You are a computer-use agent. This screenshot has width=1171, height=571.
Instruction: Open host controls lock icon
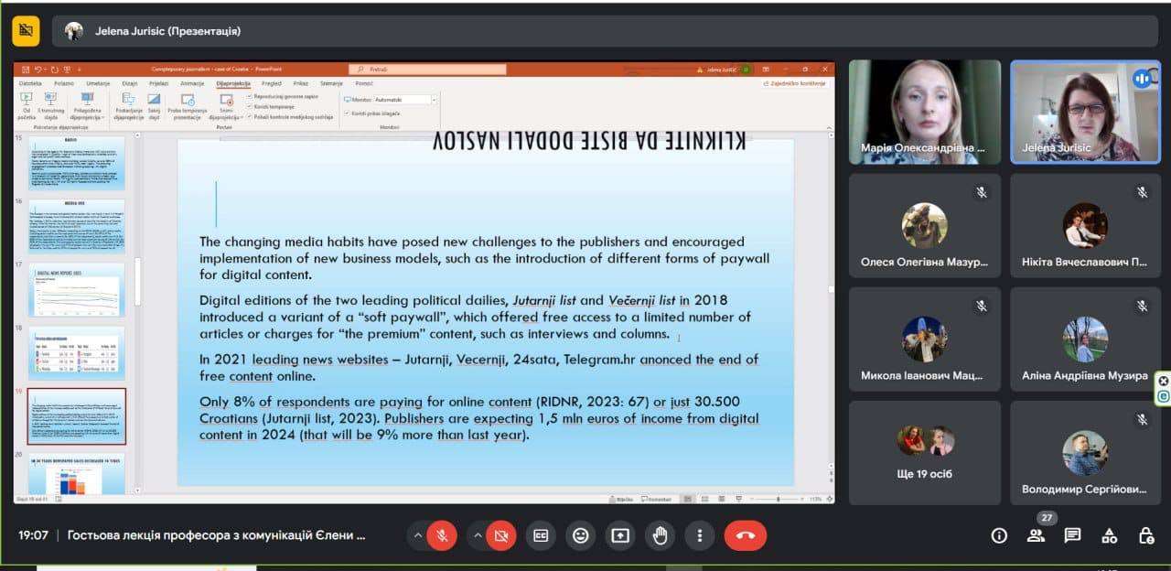(1145, 535)
